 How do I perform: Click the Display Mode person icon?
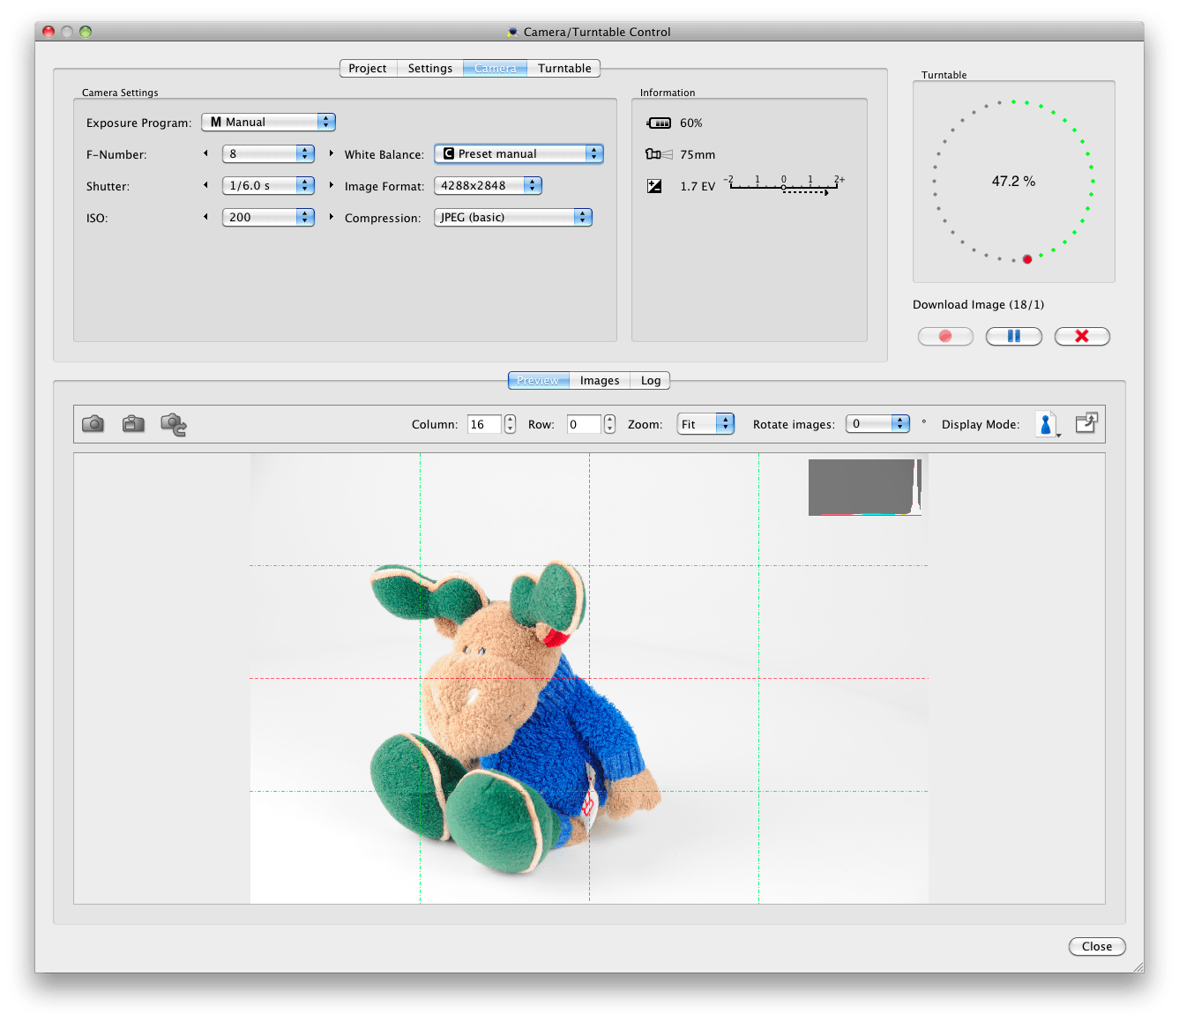[x=1046, y=423]
